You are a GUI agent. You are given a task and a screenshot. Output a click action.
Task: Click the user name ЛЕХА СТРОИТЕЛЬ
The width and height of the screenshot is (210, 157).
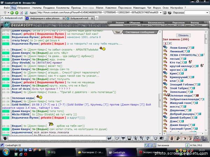click(x=183, y=55)
